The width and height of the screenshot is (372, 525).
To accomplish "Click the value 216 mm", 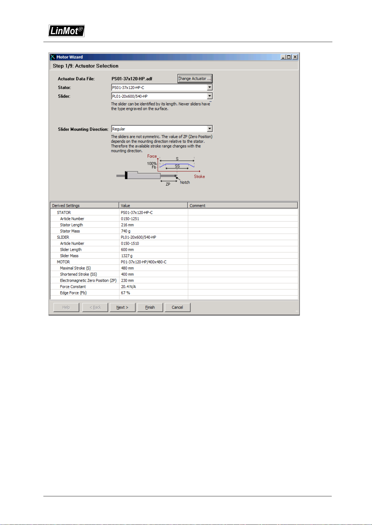I will (x=127, y=225).
